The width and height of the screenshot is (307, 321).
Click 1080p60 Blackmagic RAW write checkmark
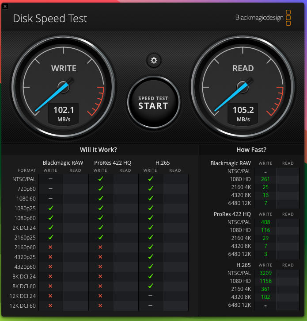click(x=51, y=218)
